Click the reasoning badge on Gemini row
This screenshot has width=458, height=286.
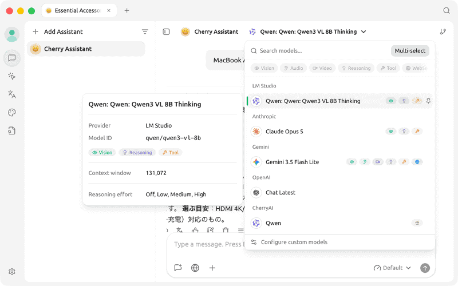coord(391,162)
